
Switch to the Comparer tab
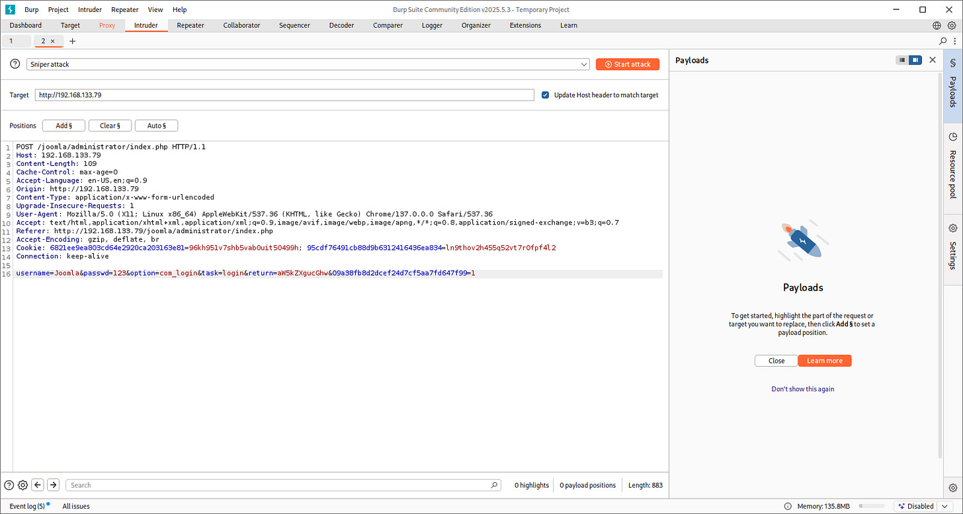coord(388,25)
